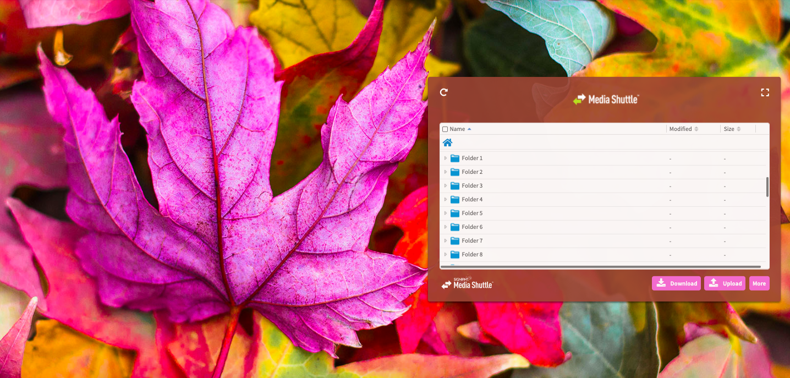Click the Folder 1 blue folder icon
The height and width of the screenshot is (378, 790).
[x=455, y=158]
